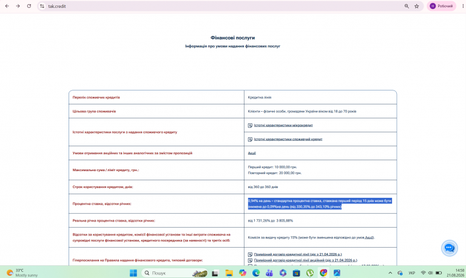Click the Фінансові послуги heading
Viewport: 466px width, 278px height.
click(x=233, y=38)
